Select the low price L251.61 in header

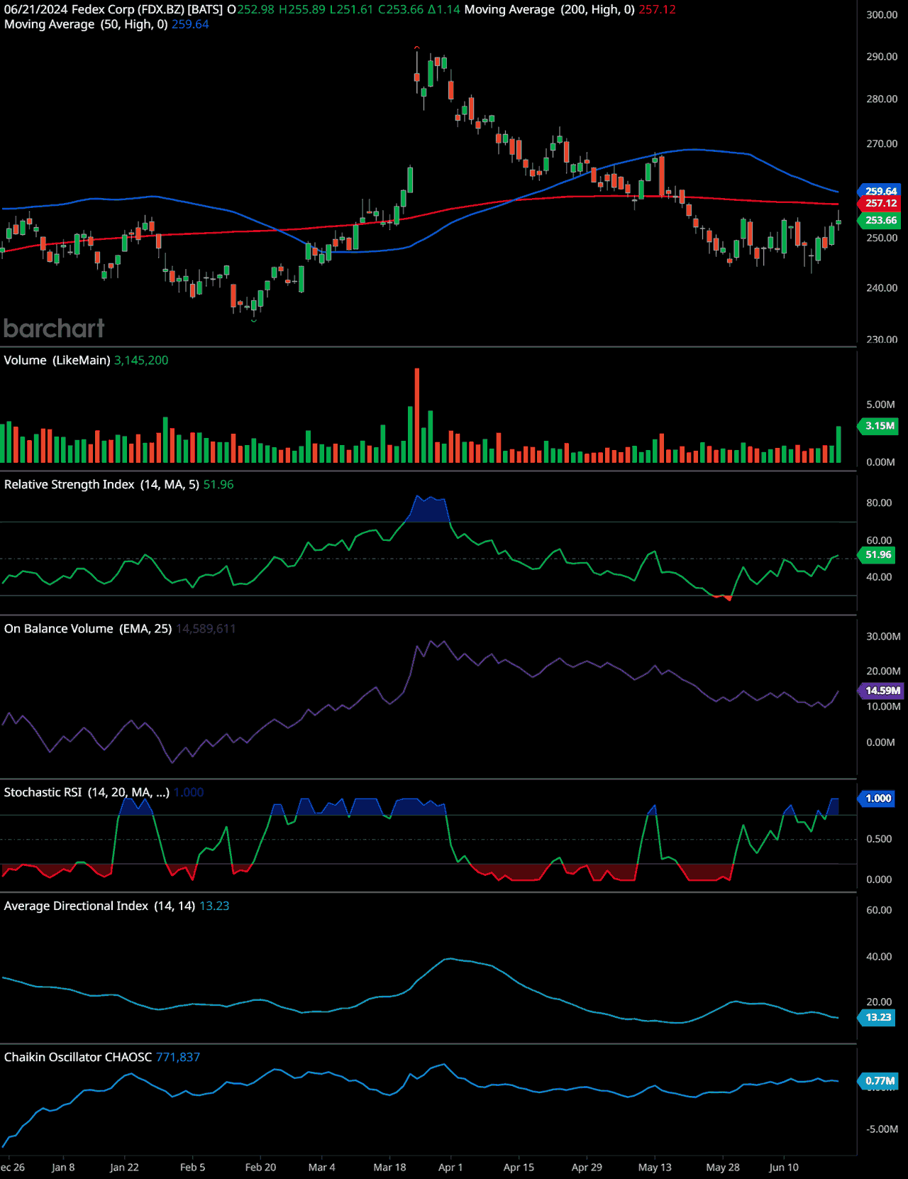point(351,10)
